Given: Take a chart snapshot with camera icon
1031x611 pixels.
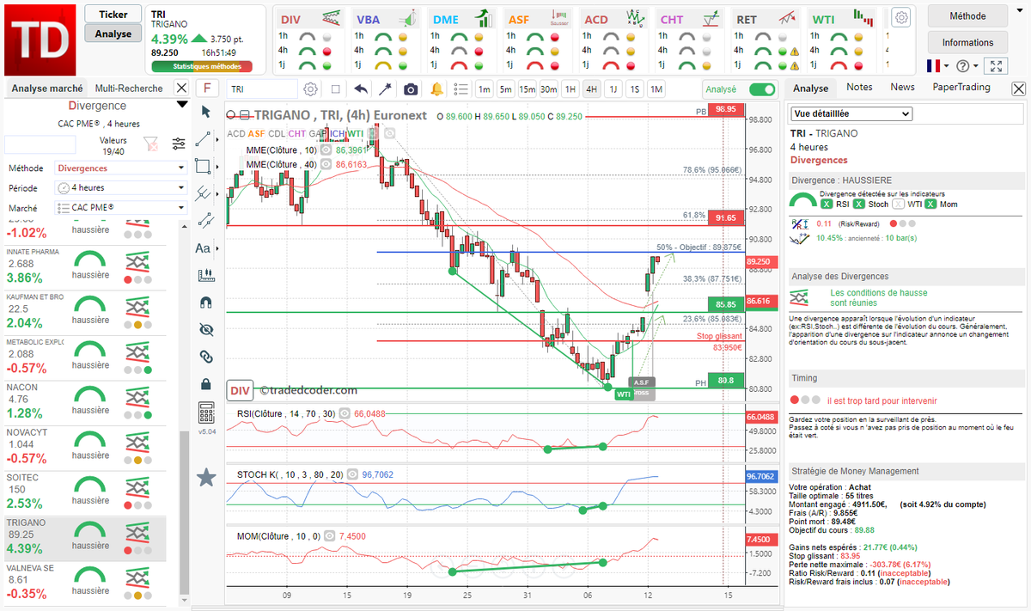Looking at the screenshot, I should click(411, 89).
